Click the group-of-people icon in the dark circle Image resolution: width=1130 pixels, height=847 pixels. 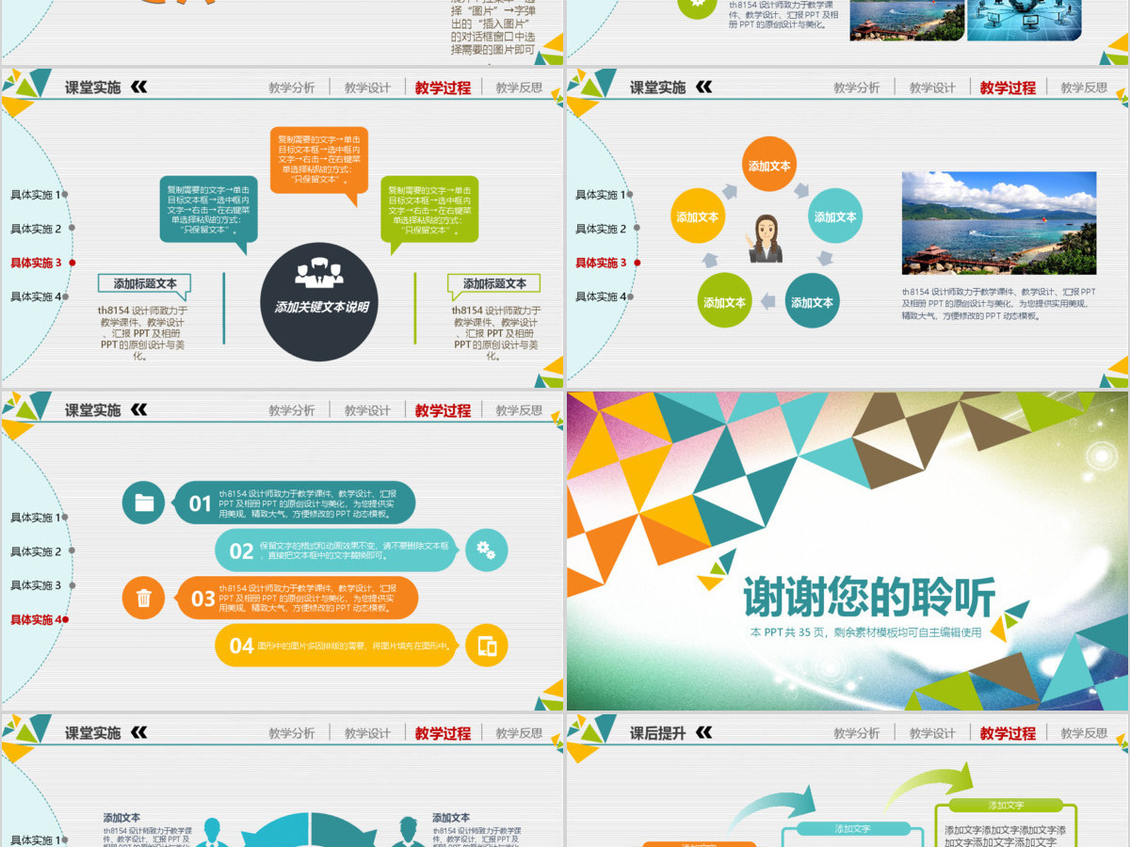pyautogui.click(x=319, y=273)
